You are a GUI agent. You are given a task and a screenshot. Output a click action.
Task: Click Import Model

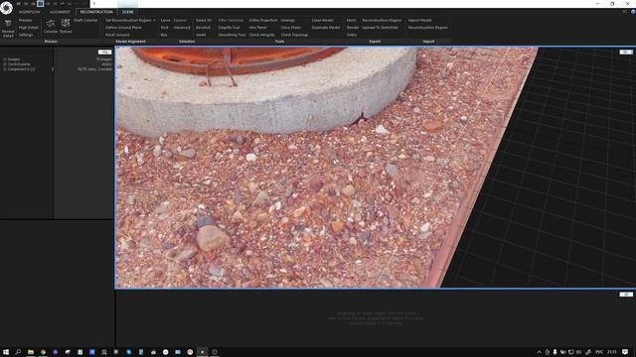coord(419,20)
